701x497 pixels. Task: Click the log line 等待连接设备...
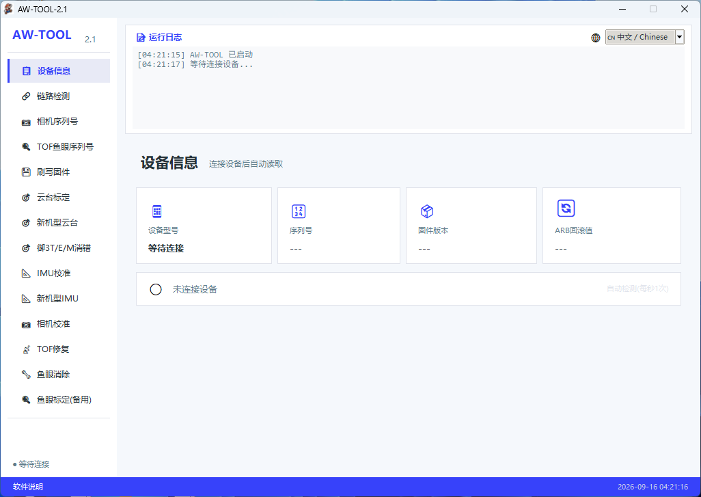(195, 64)
